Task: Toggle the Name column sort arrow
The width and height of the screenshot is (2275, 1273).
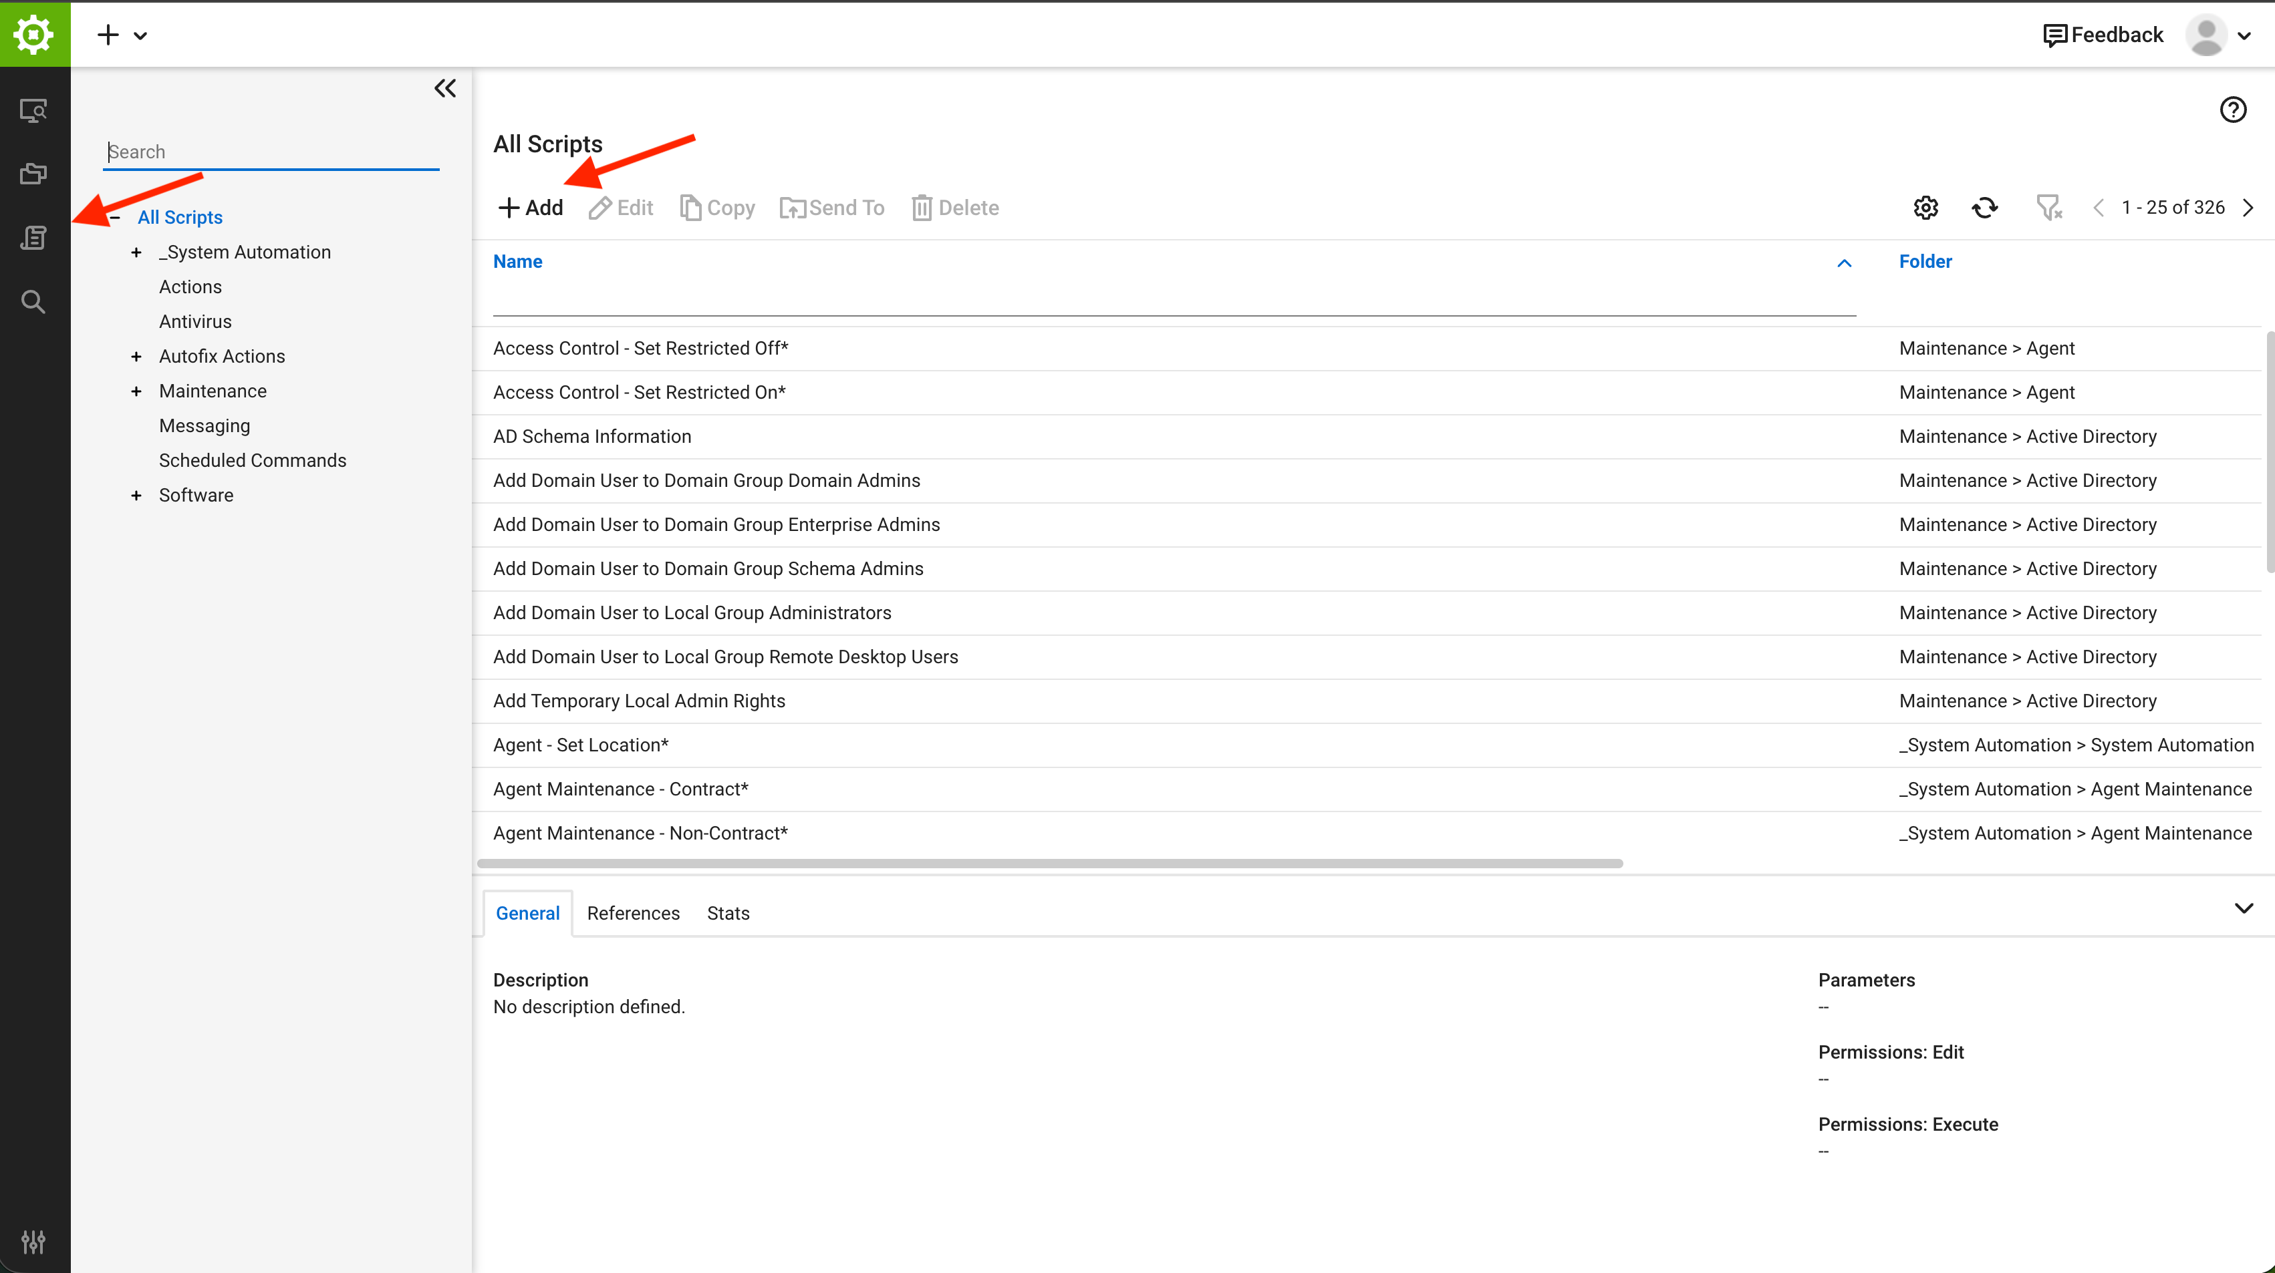Action: pyautogui.click(x=1844, y=263)
